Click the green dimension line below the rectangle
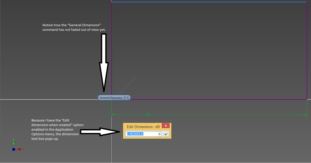The height and width of the screenshot is (163, 311). (x=204, y=115)
